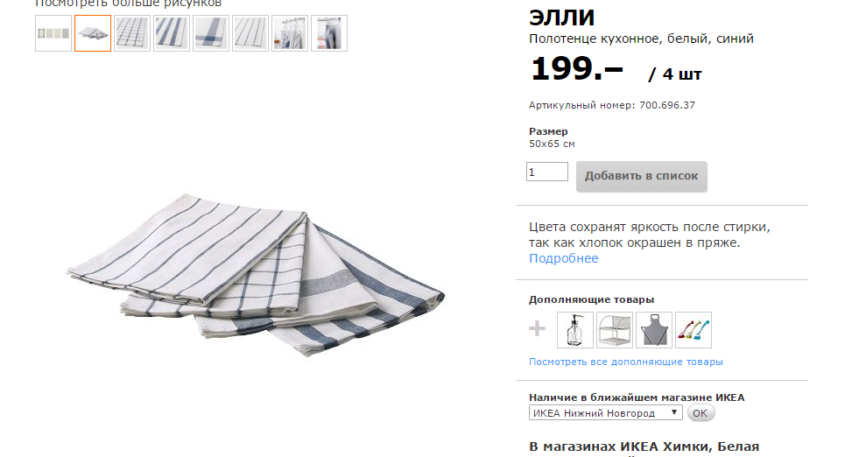Click the OK button next to store selector

pyautogui.click(x=701, y=413)
